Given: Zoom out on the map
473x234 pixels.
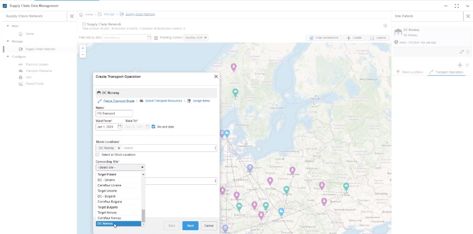Looking at the screenshot, I should (83, 55).
